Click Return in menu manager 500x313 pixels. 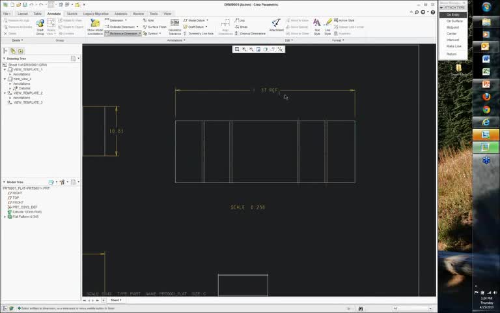coord(453,54)
